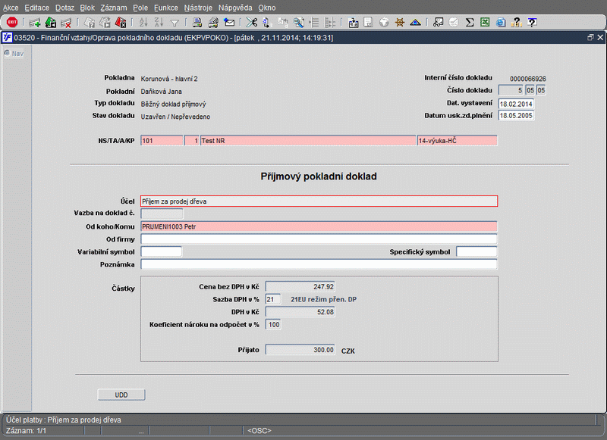Click the 'Uzavřen / Nepřevedeno' status text
Screen dimensions: 607x440
pyautogui.click(x=175, y=117)
